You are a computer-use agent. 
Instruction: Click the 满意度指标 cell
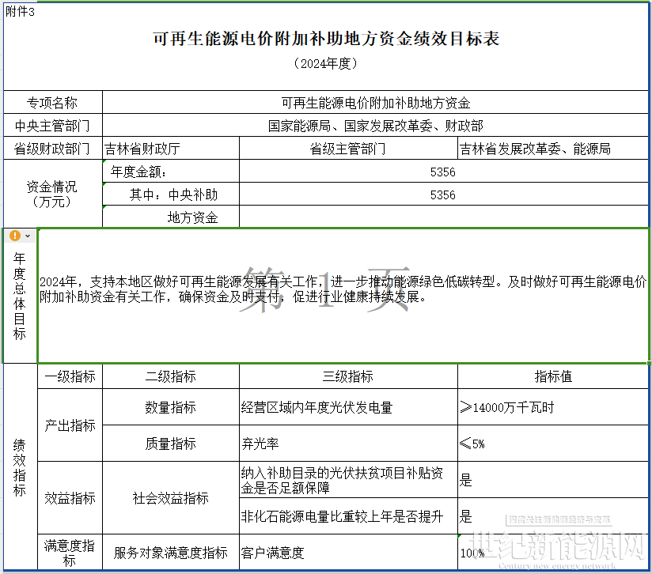[x=70, y=552]
